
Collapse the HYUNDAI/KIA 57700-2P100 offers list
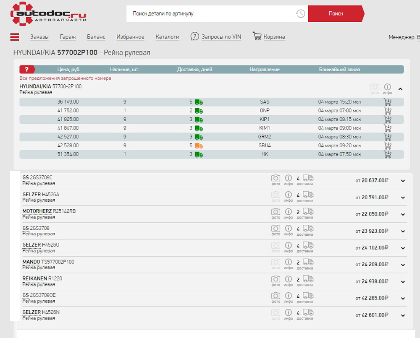click(x=400, y=89)
